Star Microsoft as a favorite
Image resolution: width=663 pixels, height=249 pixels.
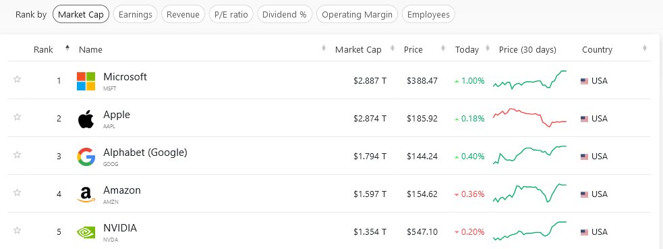pos(17,79)
